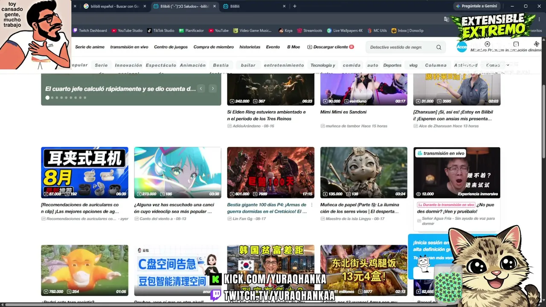The image size is (546, 307).
Task: Close the Bilibili Saludos tab
Action: coord(215,6)
